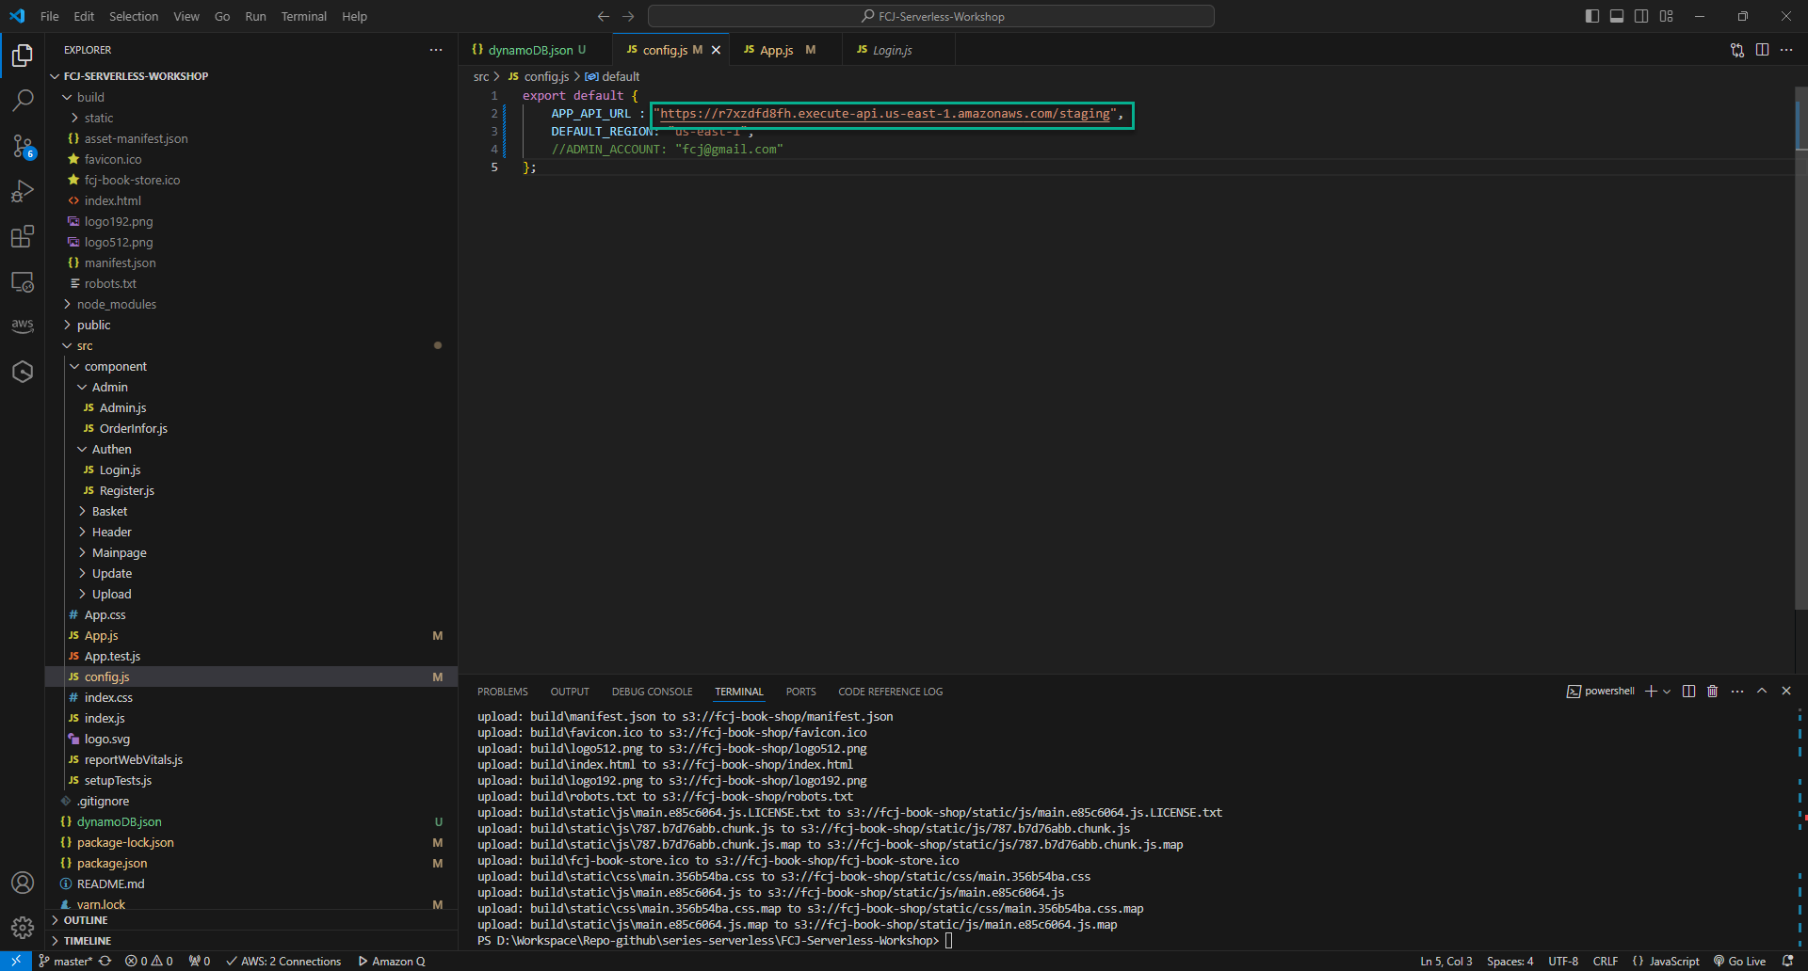
Task: Close the terminal panel
Action: [1786, 691]
